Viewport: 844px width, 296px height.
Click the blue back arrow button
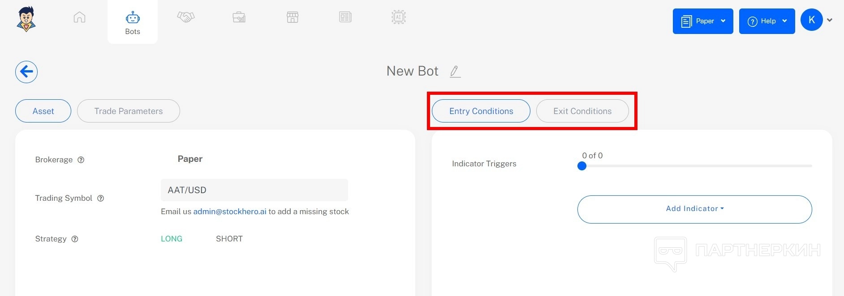point(26,72)
